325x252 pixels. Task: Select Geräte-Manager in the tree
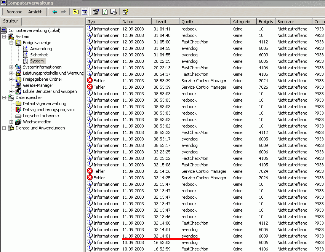[x=38, y=85]
